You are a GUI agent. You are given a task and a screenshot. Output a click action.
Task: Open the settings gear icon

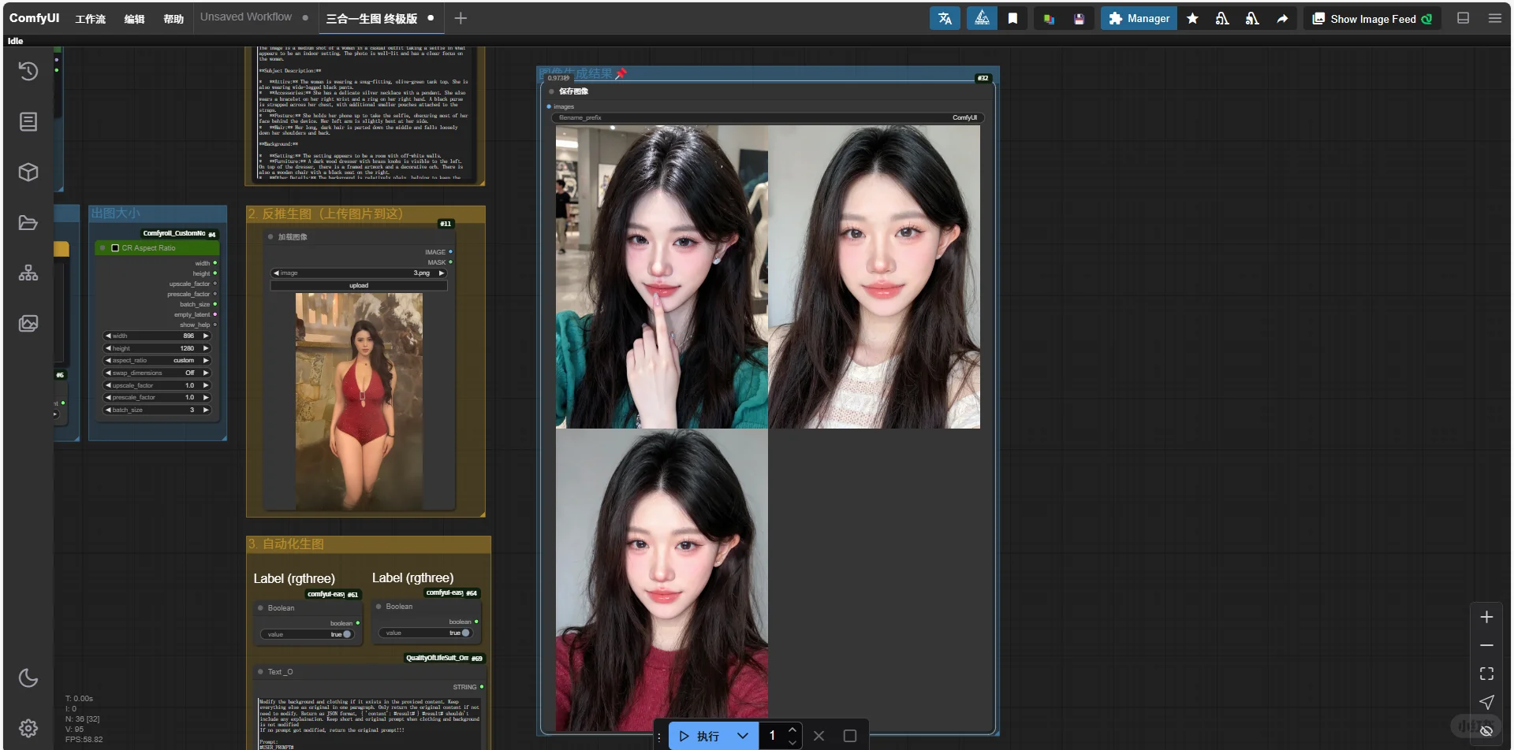pos(28,728)
